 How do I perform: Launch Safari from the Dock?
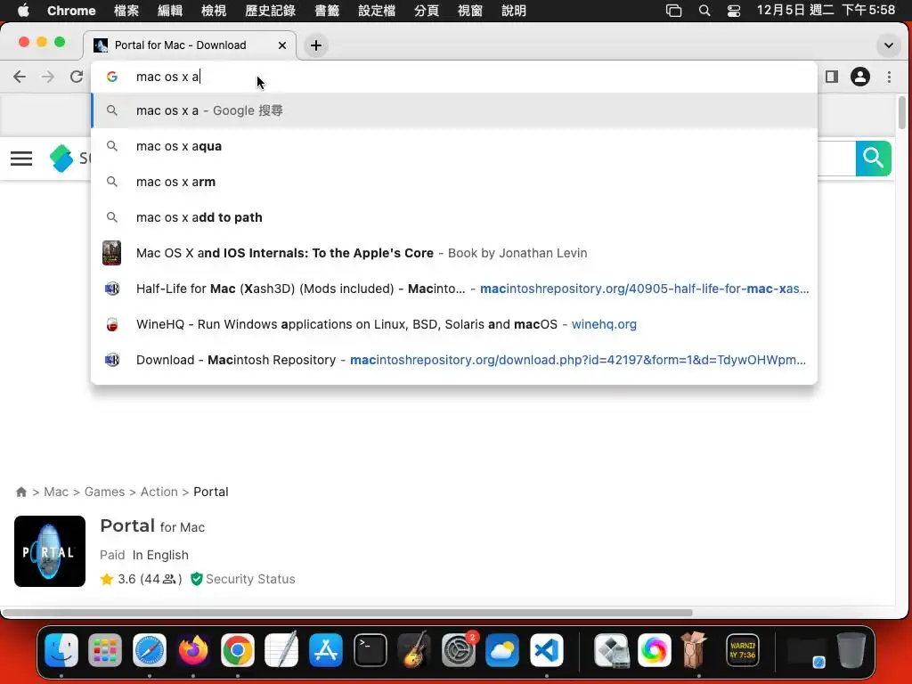150,650
